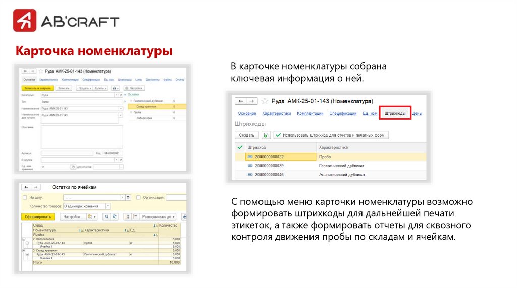This screenshot has height=289, width=517.
Task: Select barcode 2000000000022 cell
Action: pos(281,157)
